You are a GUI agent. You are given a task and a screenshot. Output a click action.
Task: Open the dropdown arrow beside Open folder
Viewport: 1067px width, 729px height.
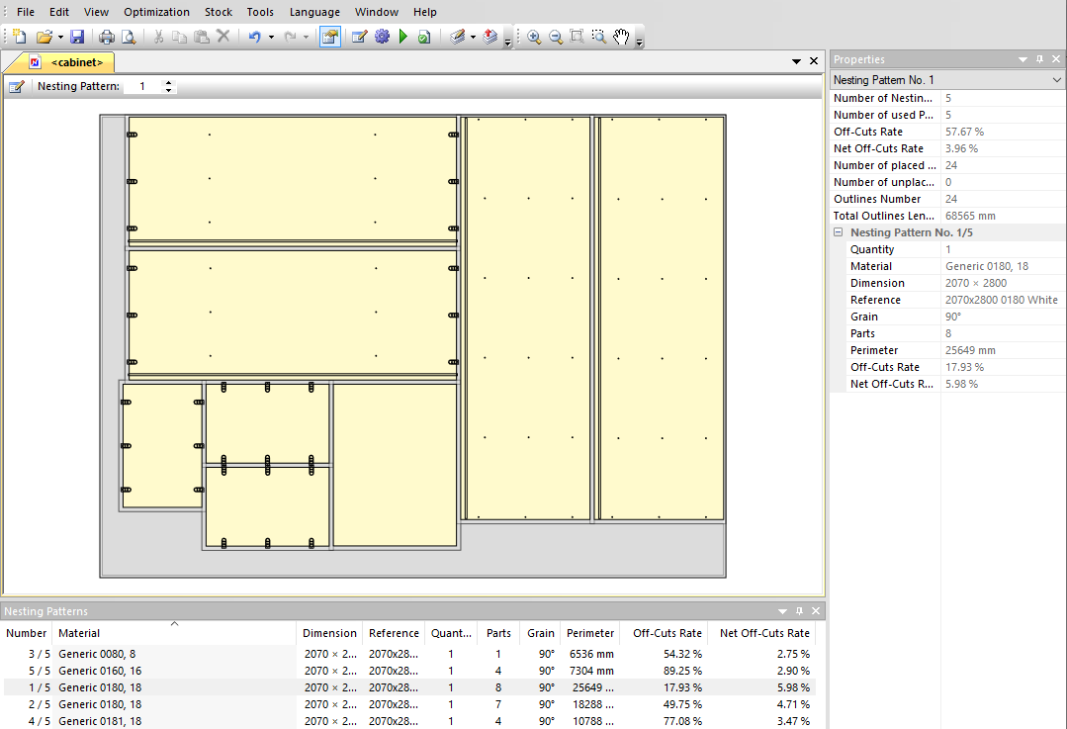click(x=60, y=37)
